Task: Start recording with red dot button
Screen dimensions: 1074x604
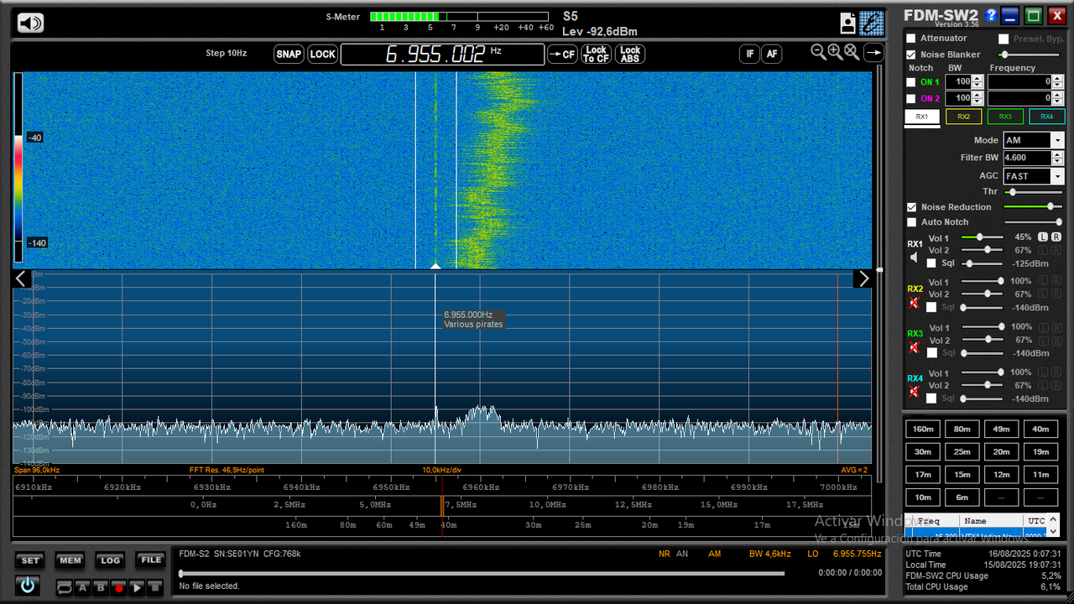Action: [119, 588]
